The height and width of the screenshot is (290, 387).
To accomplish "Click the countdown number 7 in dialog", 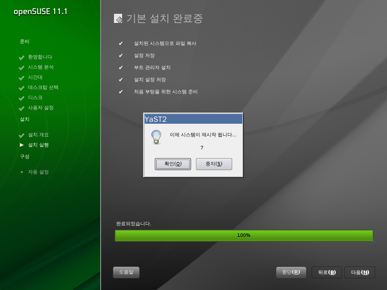I will pyautogui.click(x=202, y=148).
